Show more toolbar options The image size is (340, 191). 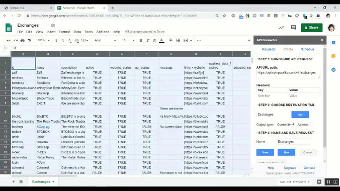(199, 41)
